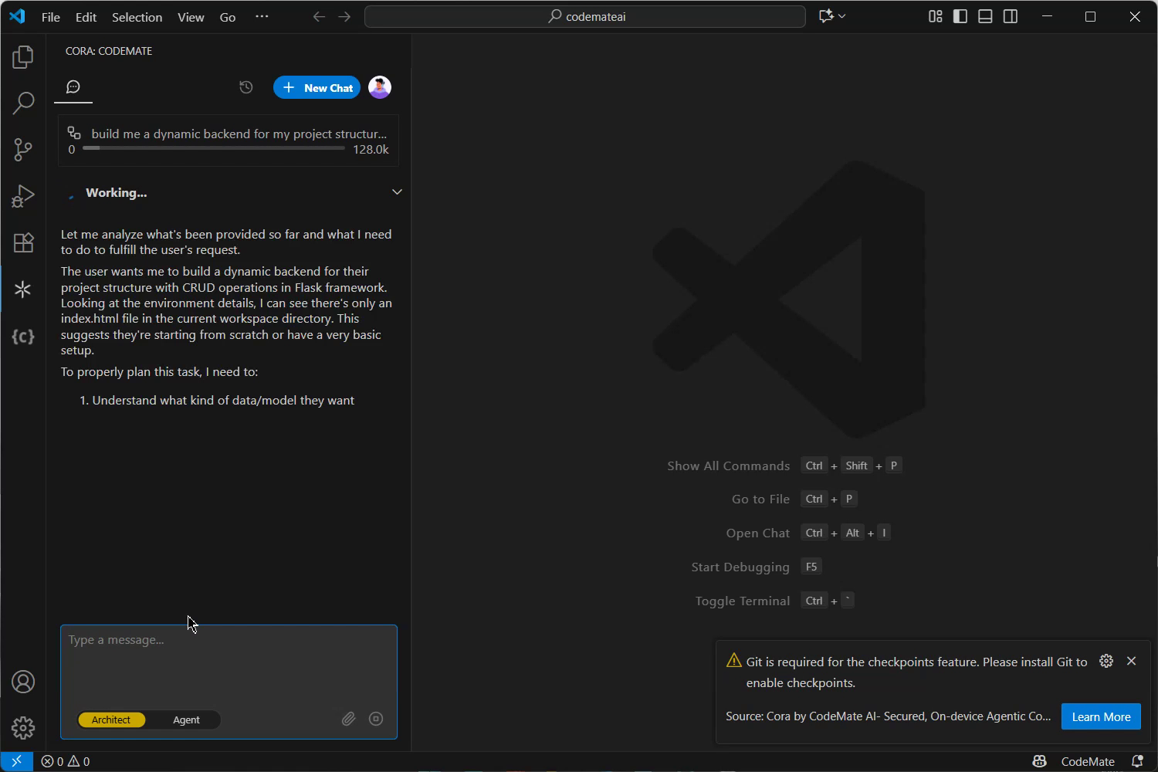Image resolution: width=1158 pixels, height=772 pixels.
Task: Stop generation with the stop icon
Action: point(376,719)
